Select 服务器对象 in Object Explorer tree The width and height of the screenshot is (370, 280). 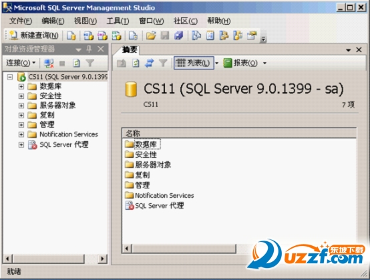[57, 106]
